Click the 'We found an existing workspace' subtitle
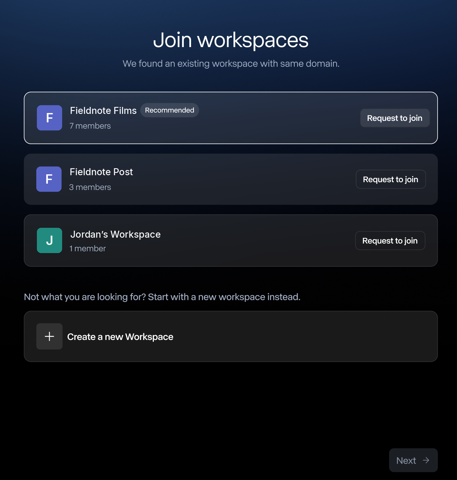Viewport: 457px width, 480px height. 231,64
